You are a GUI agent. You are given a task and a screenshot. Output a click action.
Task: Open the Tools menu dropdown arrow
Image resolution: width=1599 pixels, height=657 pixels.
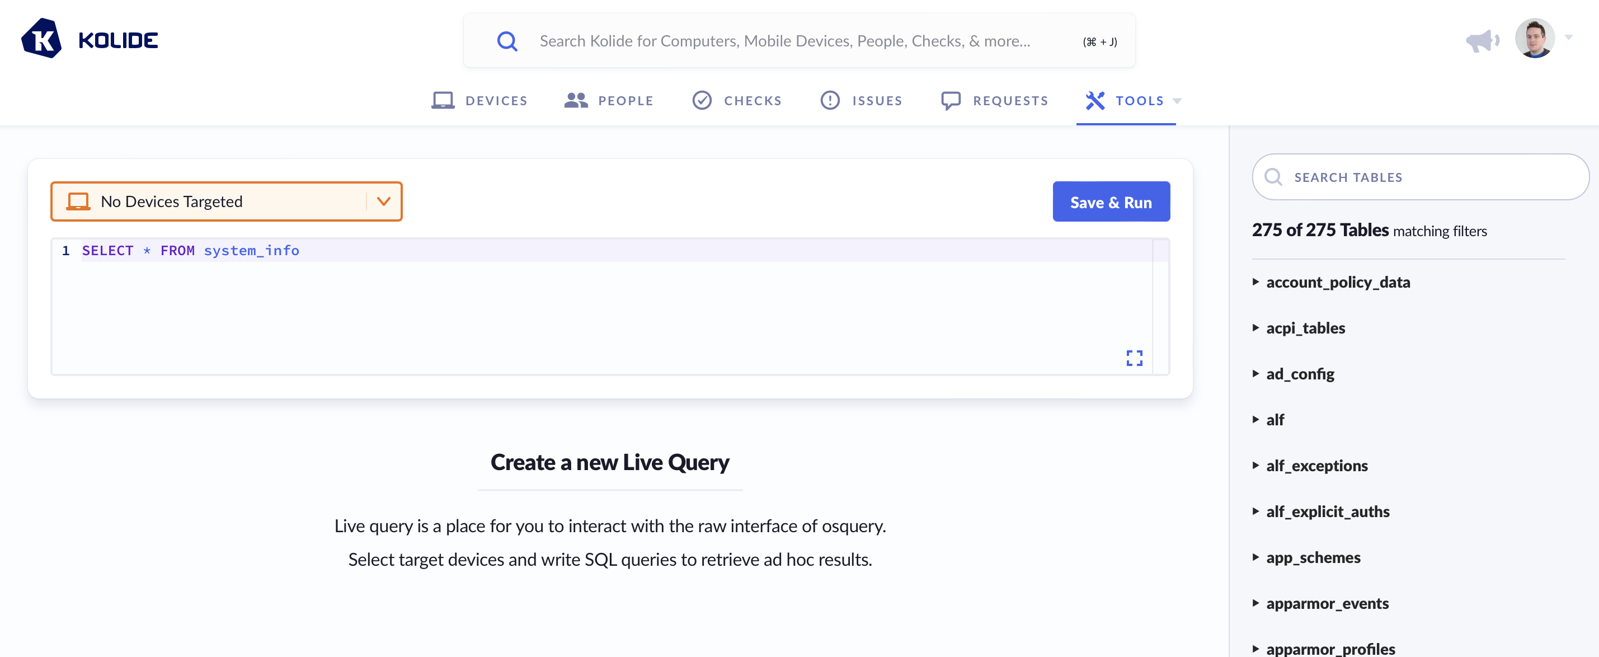tap(1177, 101)
